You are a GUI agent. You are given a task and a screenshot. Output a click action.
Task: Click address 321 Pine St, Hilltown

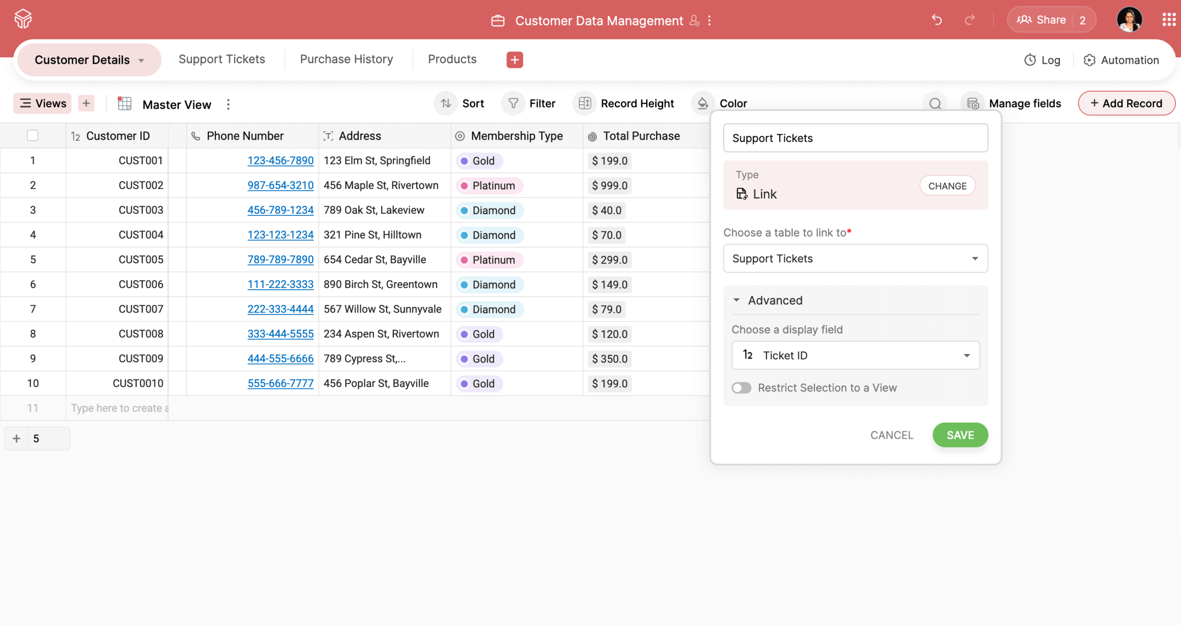pos(373,235)
